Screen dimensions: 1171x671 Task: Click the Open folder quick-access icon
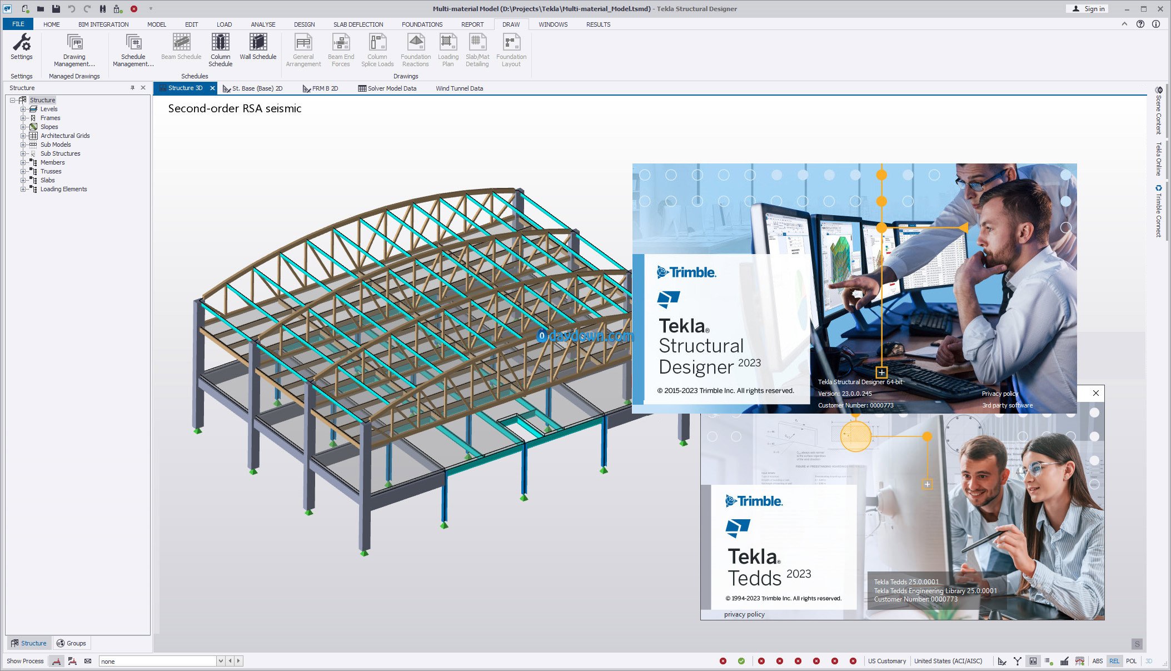41,9
